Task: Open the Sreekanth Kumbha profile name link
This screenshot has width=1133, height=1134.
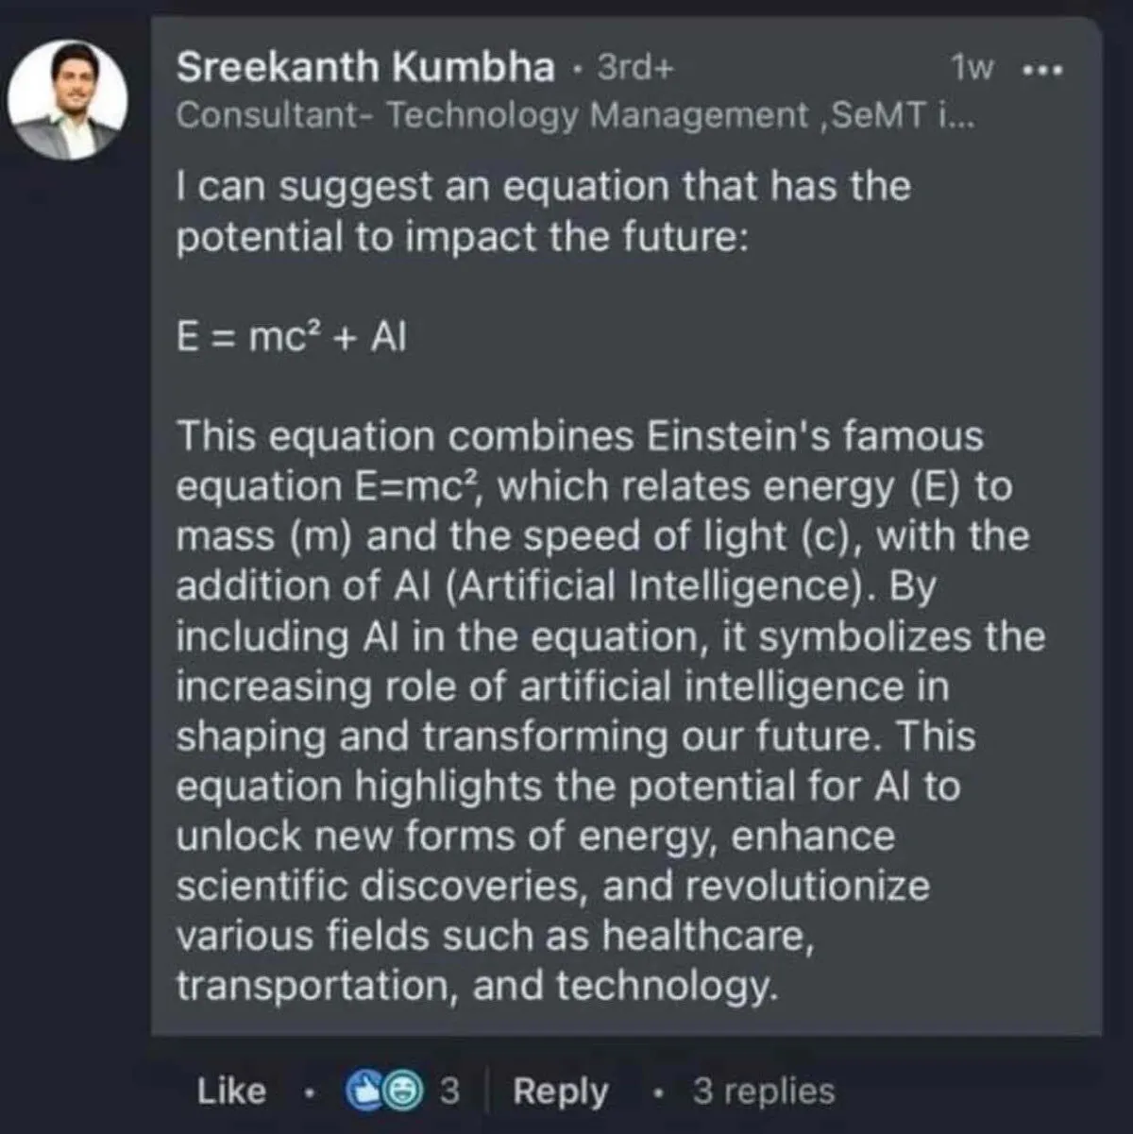Action: coord(365,68)
